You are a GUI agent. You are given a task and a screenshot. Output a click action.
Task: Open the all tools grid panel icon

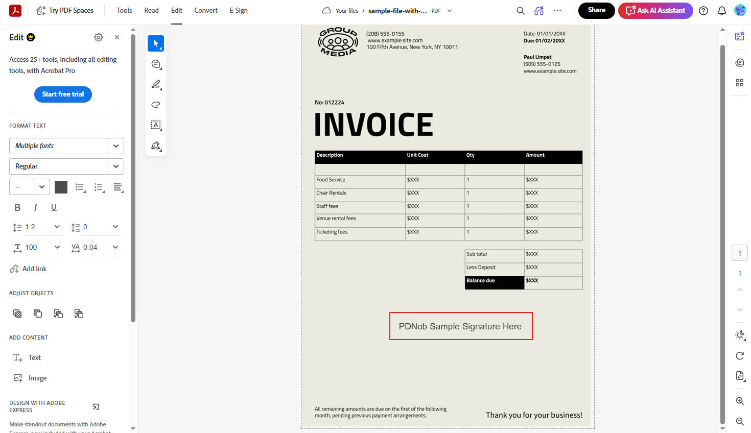pyautogui.click(x=740, y=83)
